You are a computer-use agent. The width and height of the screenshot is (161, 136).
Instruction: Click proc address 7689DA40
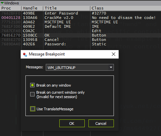pos(11,44)
